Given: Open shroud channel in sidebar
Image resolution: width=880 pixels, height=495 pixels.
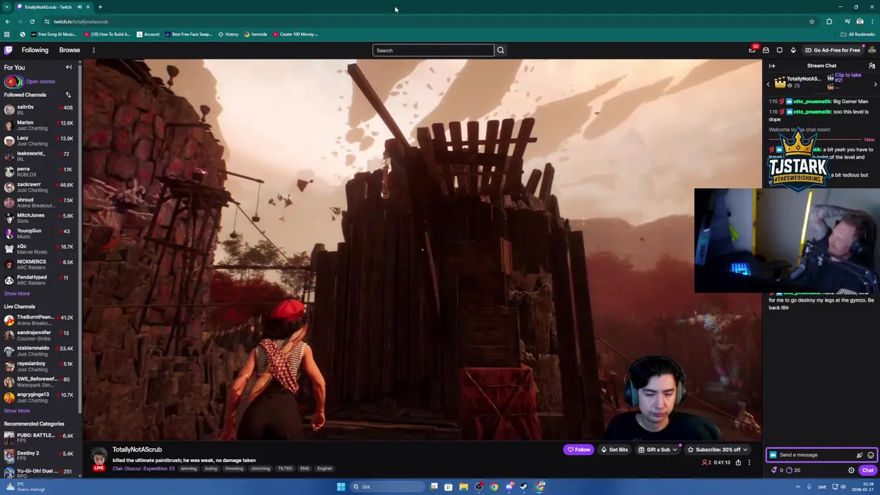Looking at the screenshot, I should pyautogui.click(x=39, y=203).
